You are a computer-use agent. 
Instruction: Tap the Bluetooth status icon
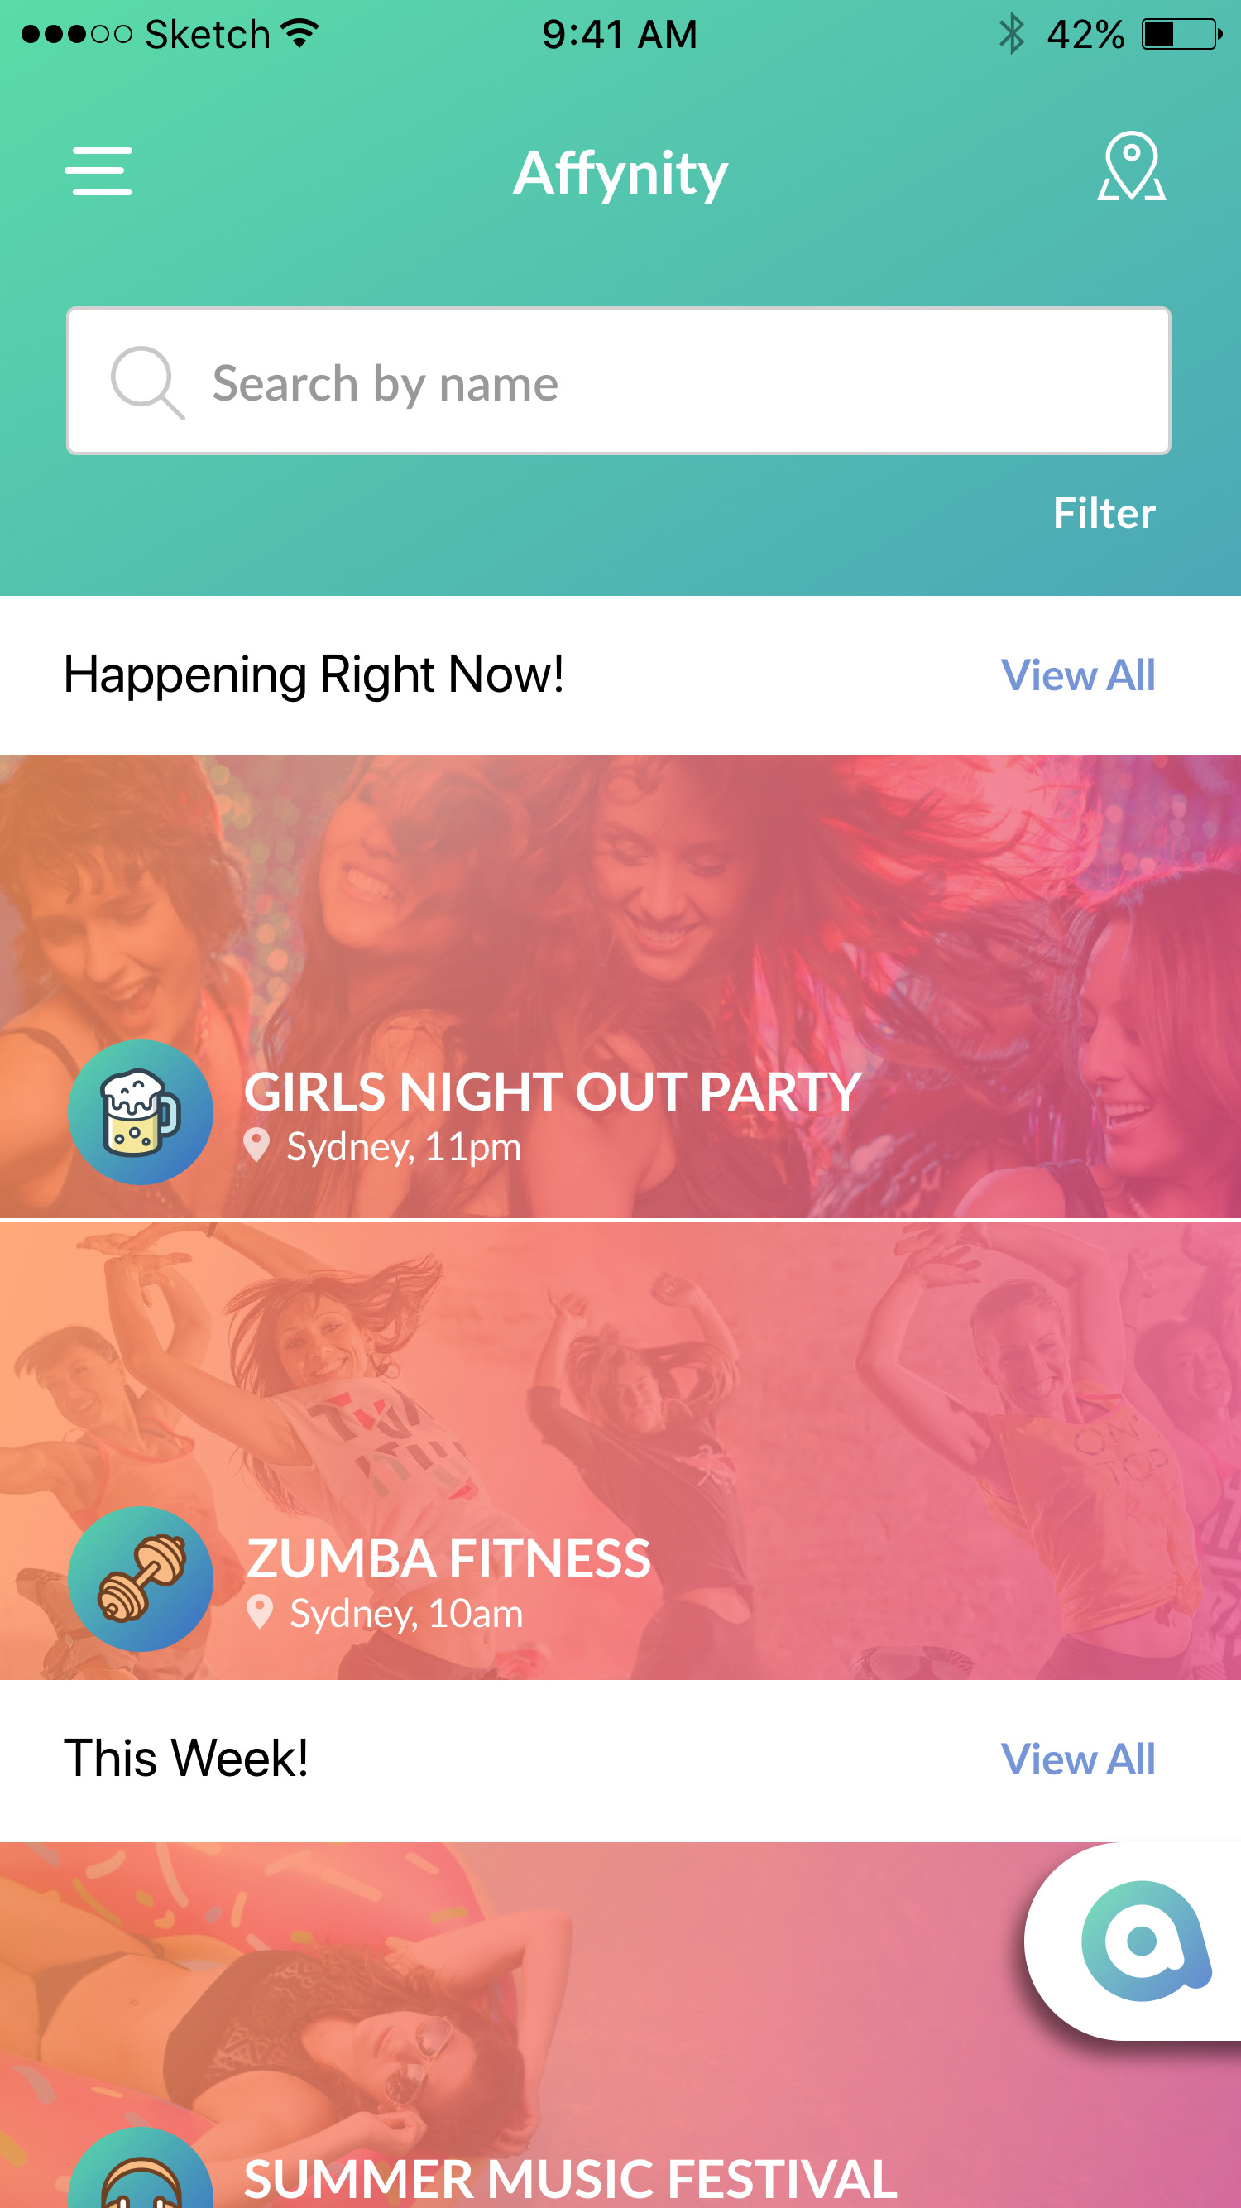pos(1011,34)
